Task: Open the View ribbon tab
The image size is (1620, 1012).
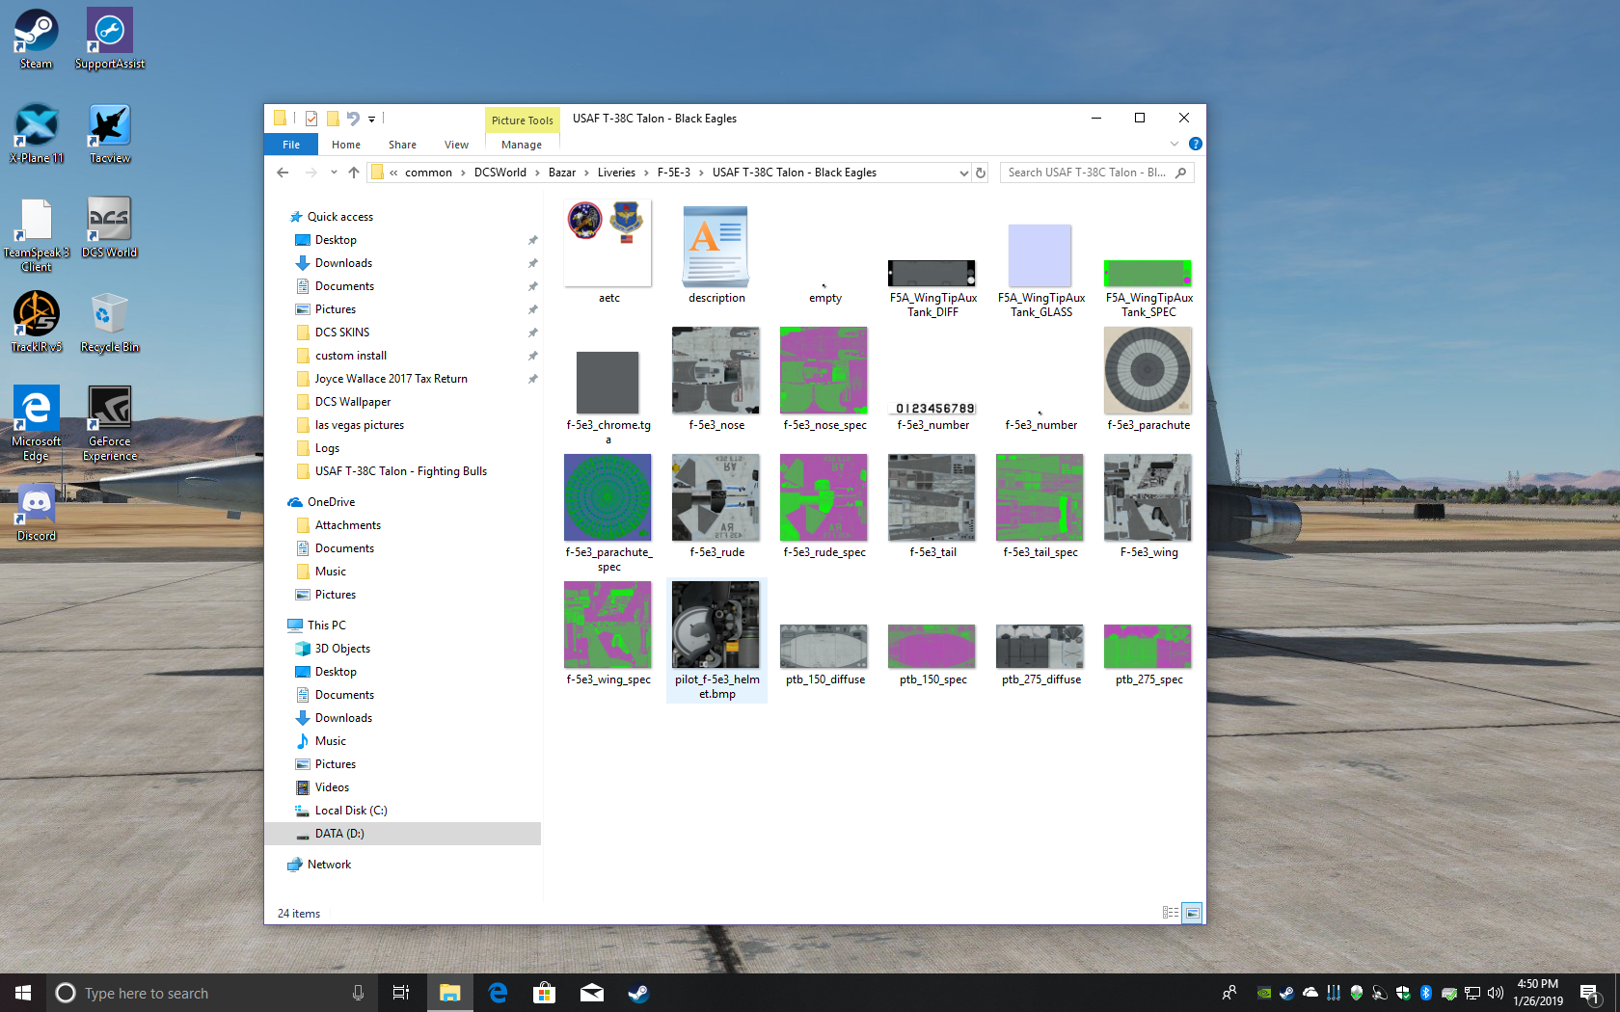Action: (456, 145)
